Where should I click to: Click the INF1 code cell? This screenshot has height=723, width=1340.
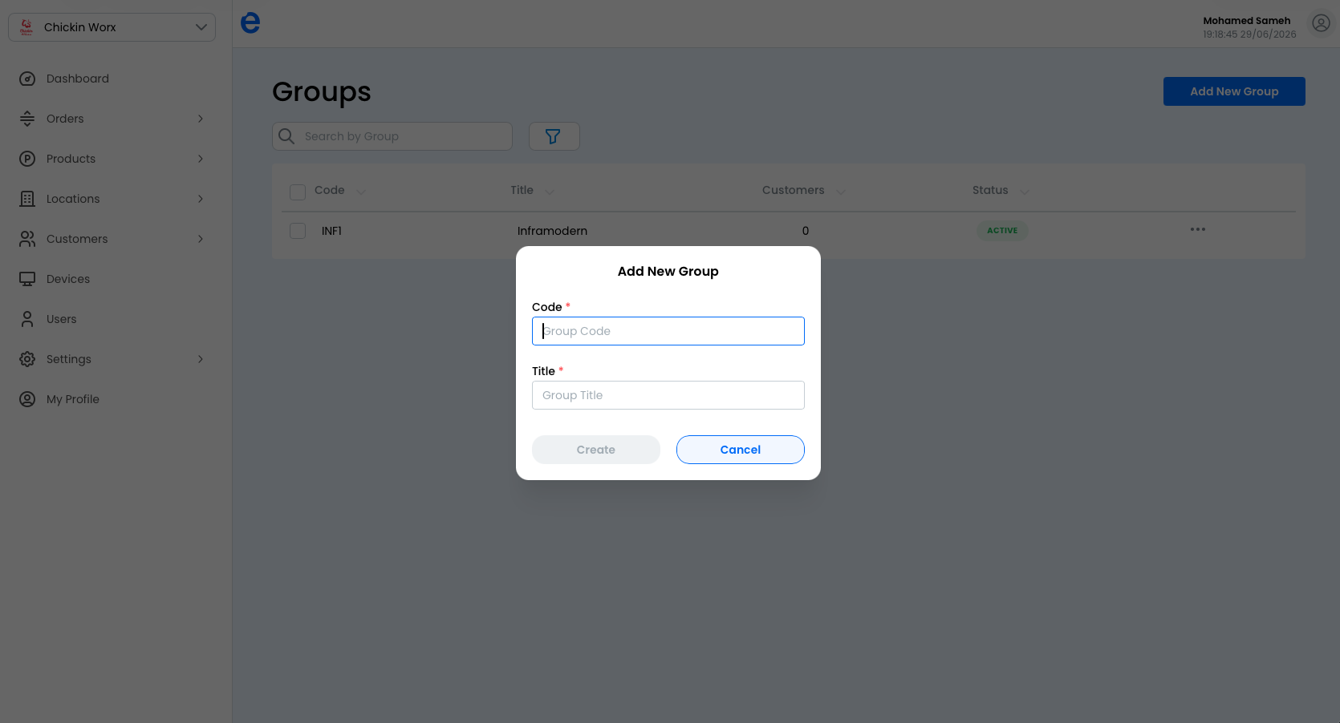pyautogui.click(x=331, y=231)
